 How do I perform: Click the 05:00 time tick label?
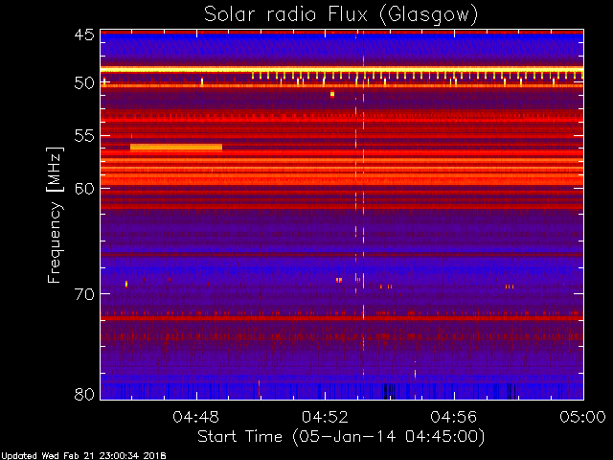[x=583, y=417]
